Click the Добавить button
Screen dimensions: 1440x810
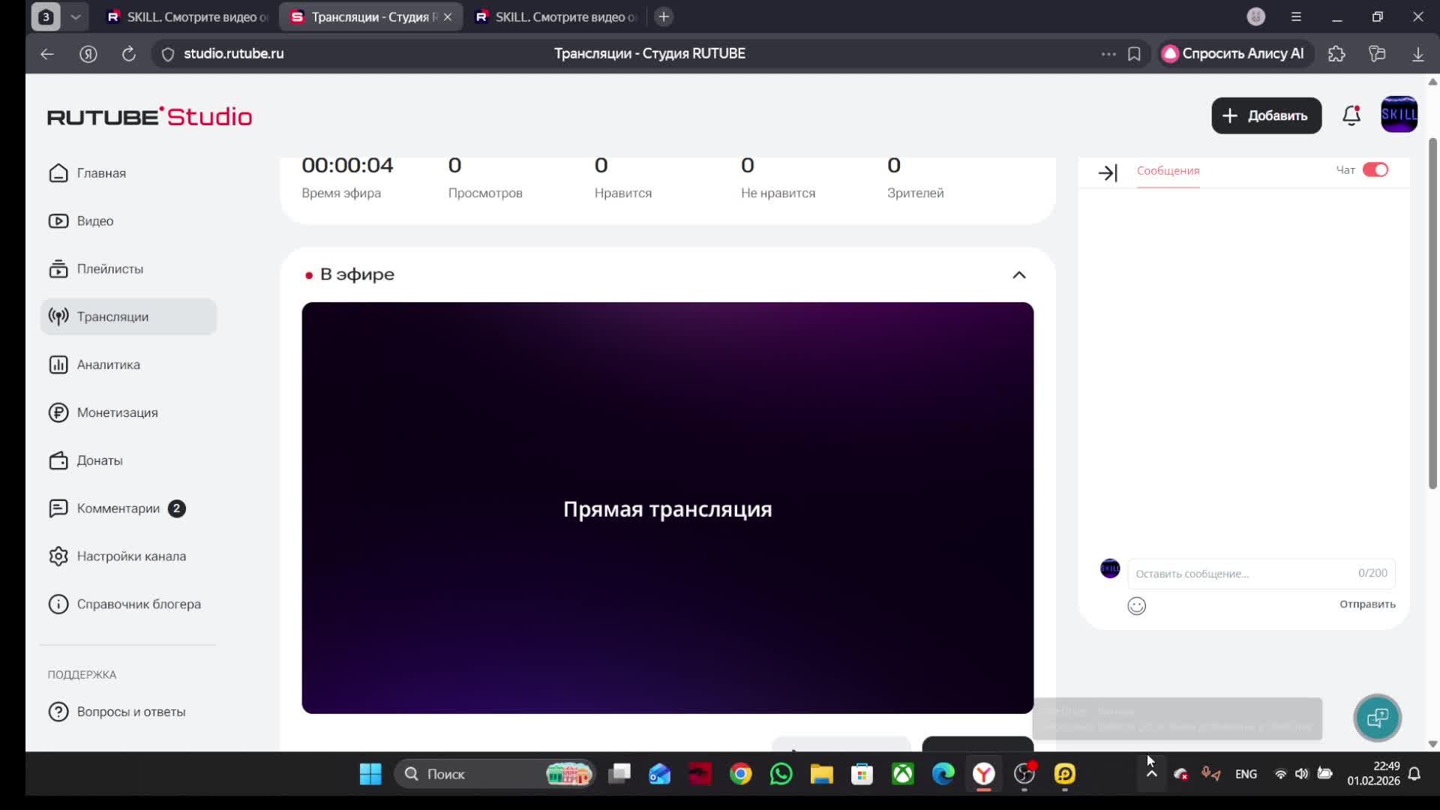click(x=1266, y=115)
